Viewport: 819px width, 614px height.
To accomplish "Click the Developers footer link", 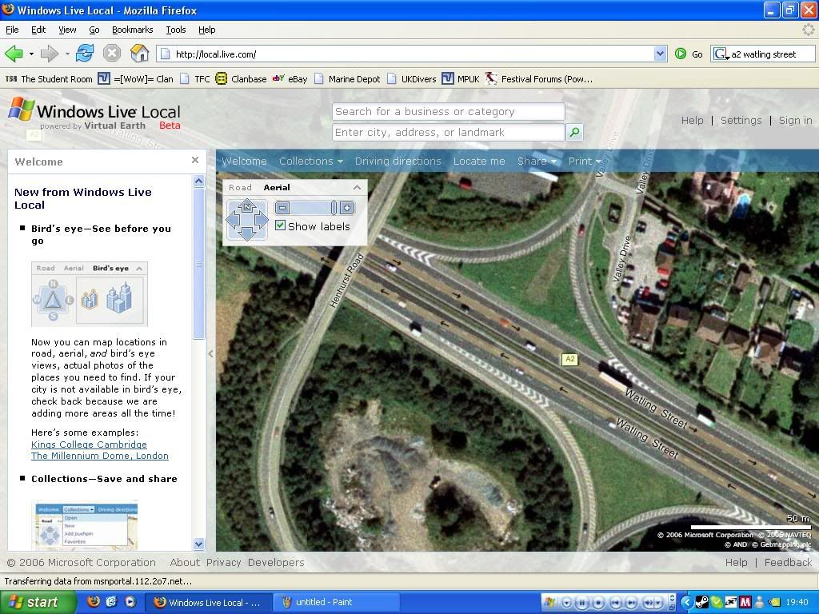I will [276, 562].
